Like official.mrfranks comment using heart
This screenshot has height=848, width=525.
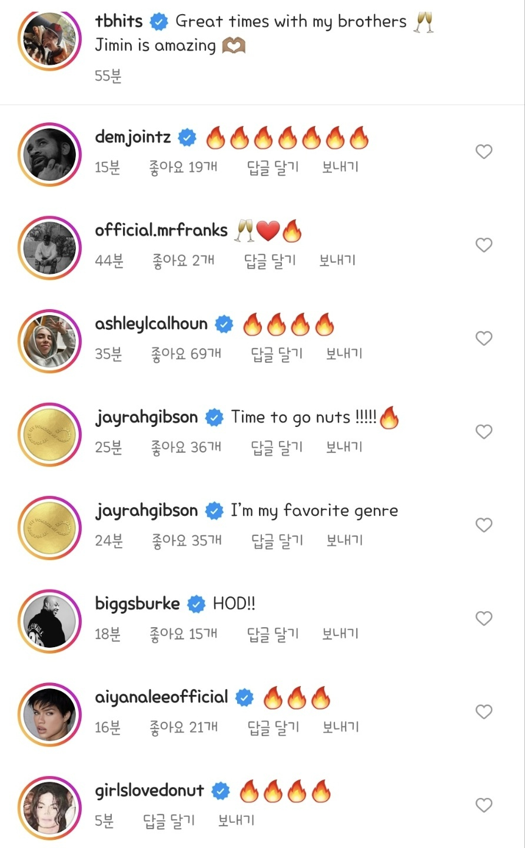[483, 245]
